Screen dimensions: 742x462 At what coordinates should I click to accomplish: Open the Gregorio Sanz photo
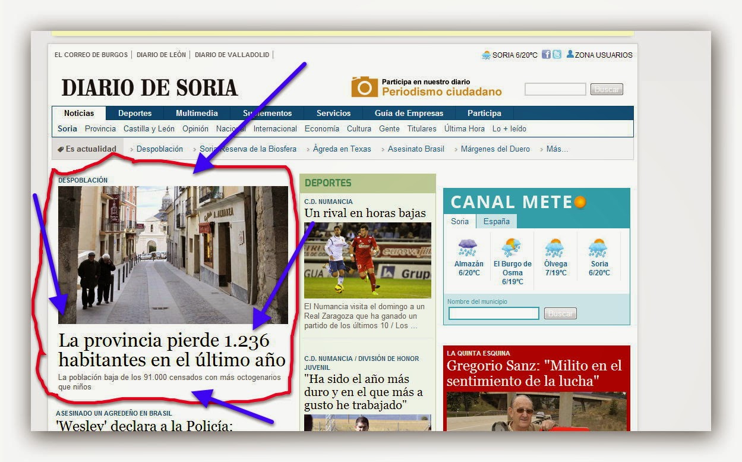coord(536,411)
